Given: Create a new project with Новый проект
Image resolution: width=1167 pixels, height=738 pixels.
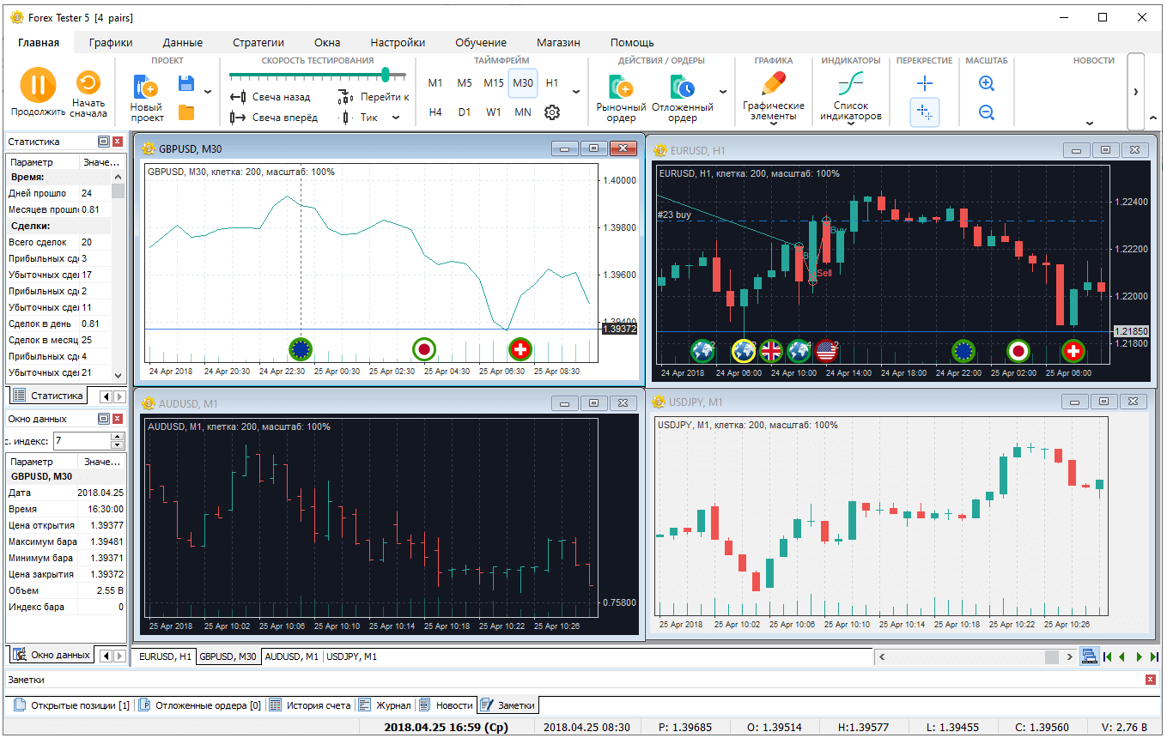Looking at the screenshot, I should click(147, 97).
